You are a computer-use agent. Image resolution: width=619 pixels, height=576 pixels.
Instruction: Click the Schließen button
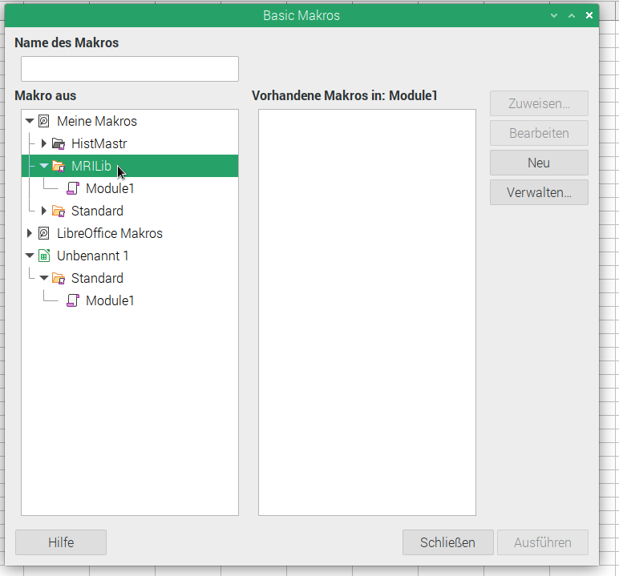(x=447, y=542)
